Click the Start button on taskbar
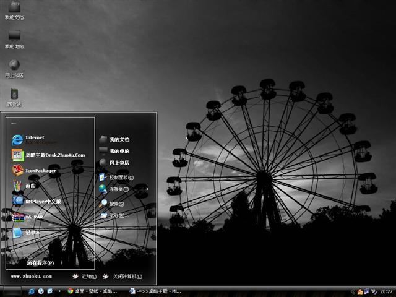The width and height of the screenshot is (396, 297). pos(12,291)
